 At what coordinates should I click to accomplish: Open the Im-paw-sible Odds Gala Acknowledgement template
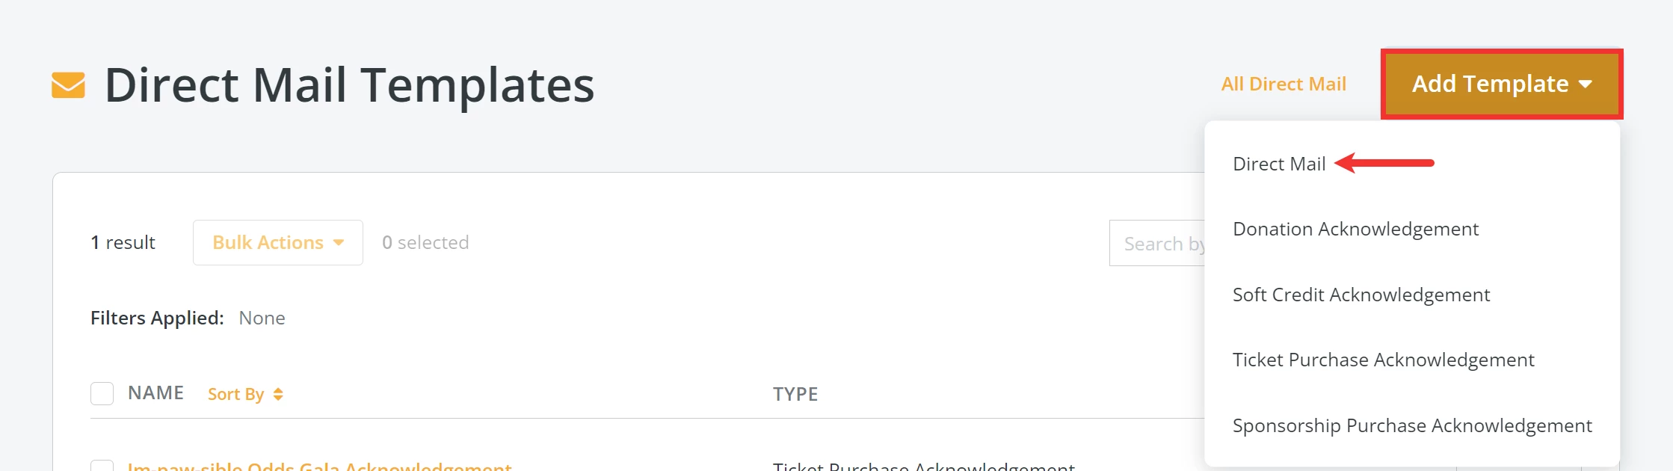tap(320, 467)
